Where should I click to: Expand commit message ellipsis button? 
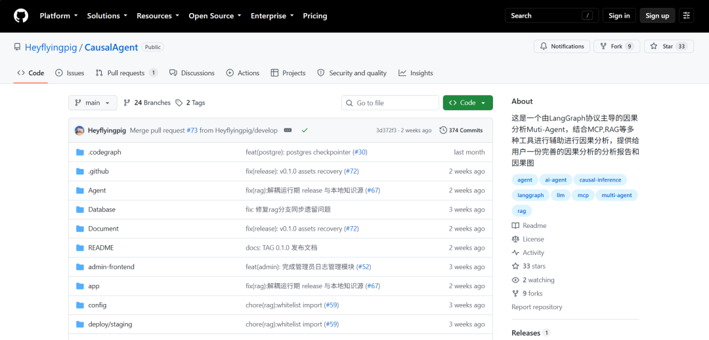click(x=288, y=130)
